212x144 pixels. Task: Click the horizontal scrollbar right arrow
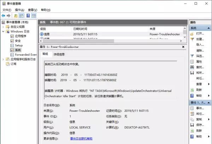[x=181, y=41]
